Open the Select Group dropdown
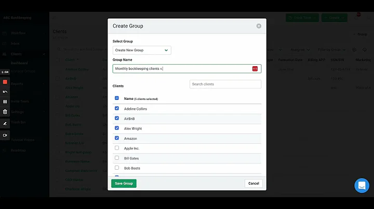This screenshot has width=374, height=209. [x=142, y=50]
